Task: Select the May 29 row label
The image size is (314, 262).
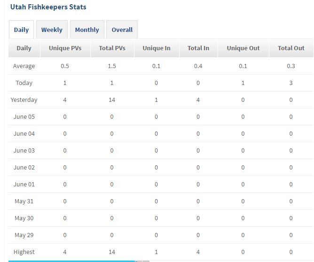Action: [x=24, y=235]
